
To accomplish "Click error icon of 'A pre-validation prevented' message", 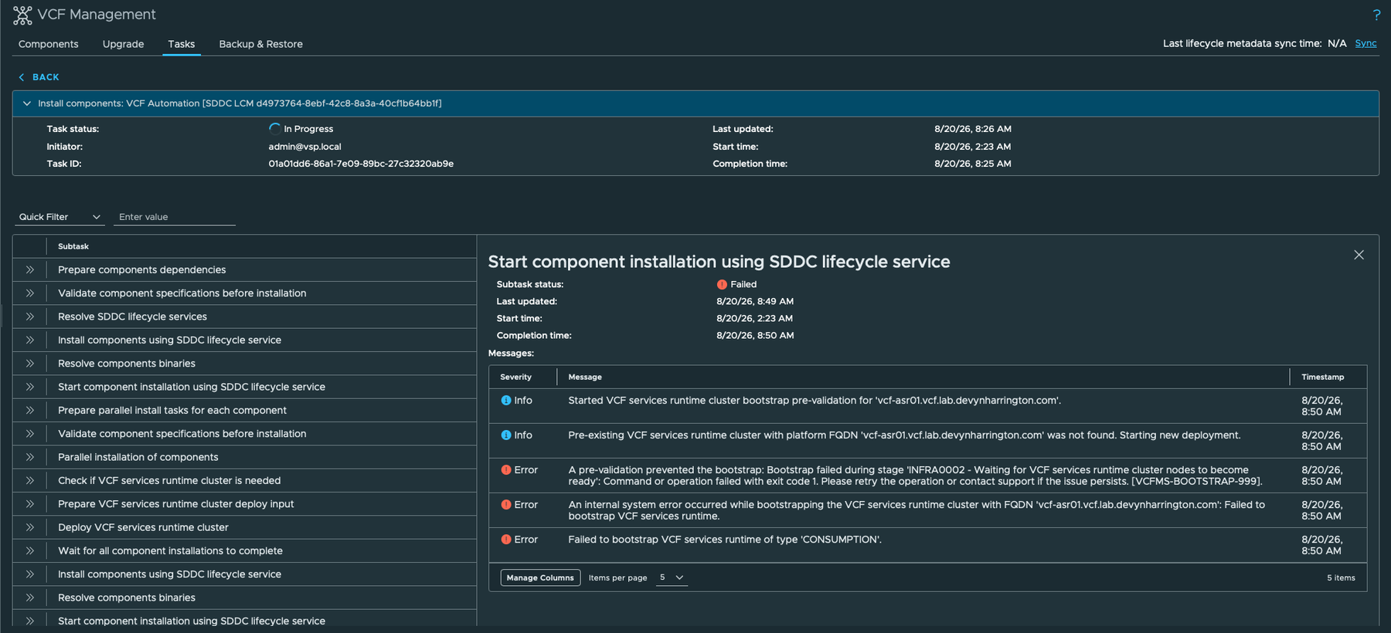I will (x=506, y=469).
